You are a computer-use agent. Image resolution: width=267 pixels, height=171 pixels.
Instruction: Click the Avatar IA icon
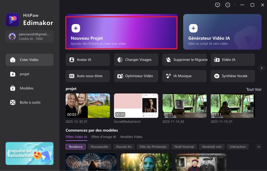click(72, 60)
